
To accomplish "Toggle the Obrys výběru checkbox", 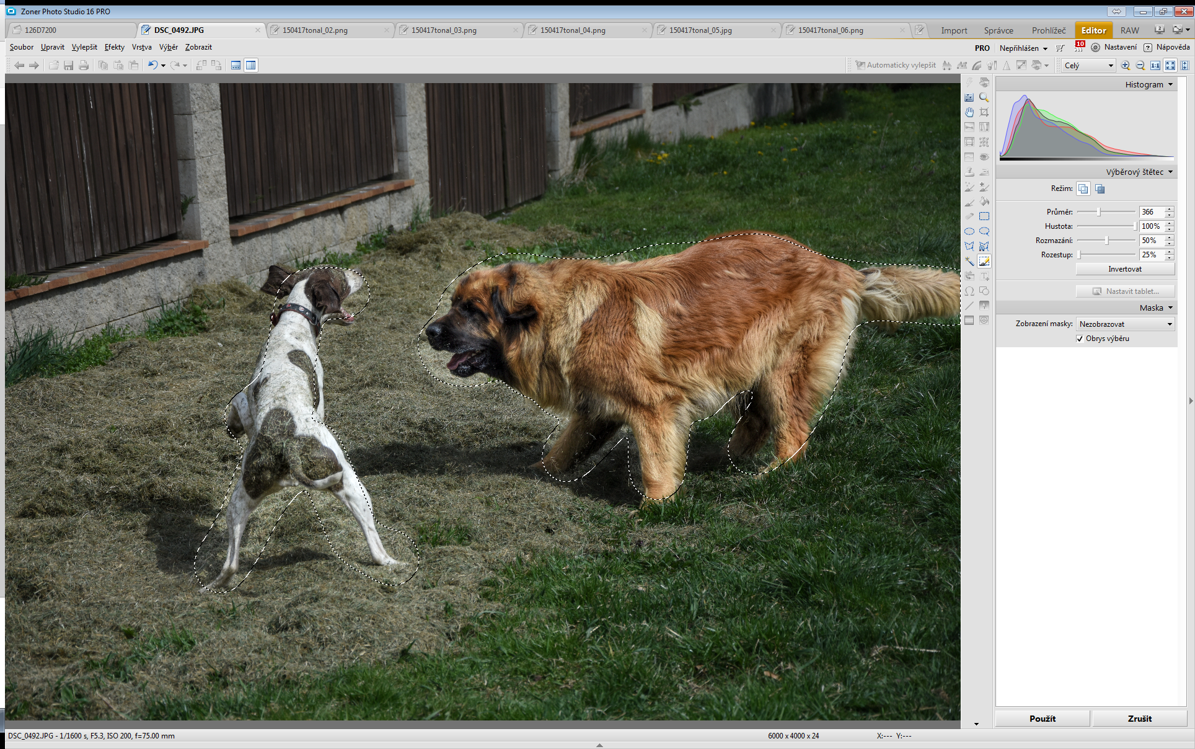I will point(1080,339).
